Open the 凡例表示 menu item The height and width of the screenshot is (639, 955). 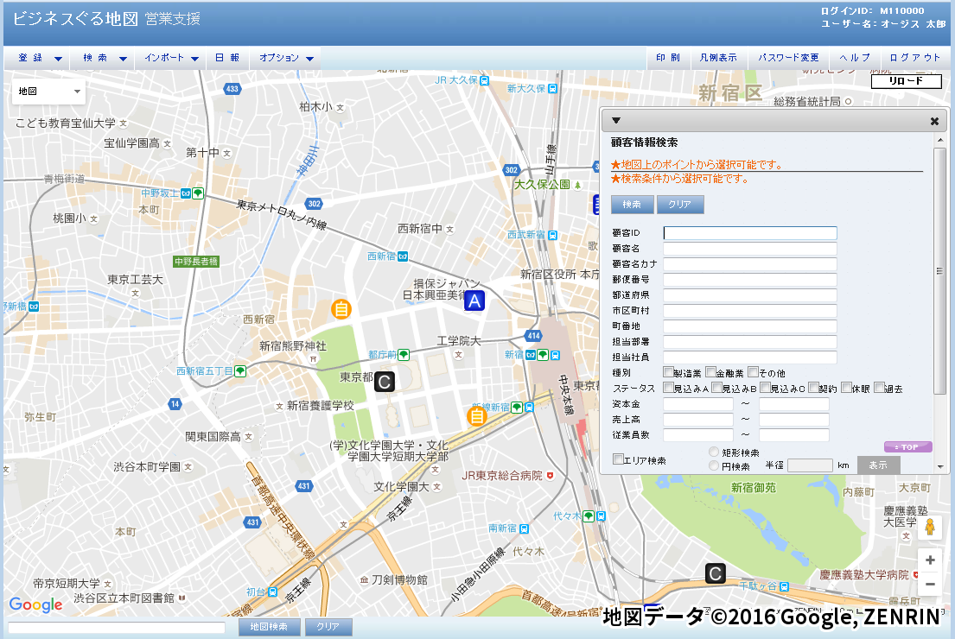[x=718, y=58]
